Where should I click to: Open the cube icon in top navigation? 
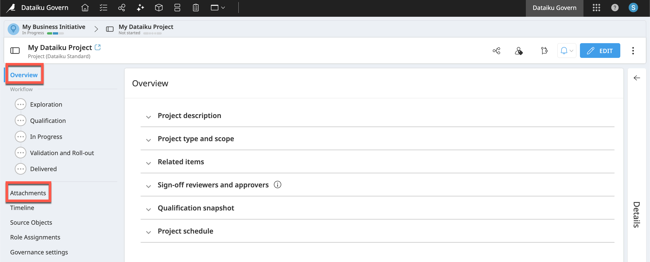coord(159,8)
